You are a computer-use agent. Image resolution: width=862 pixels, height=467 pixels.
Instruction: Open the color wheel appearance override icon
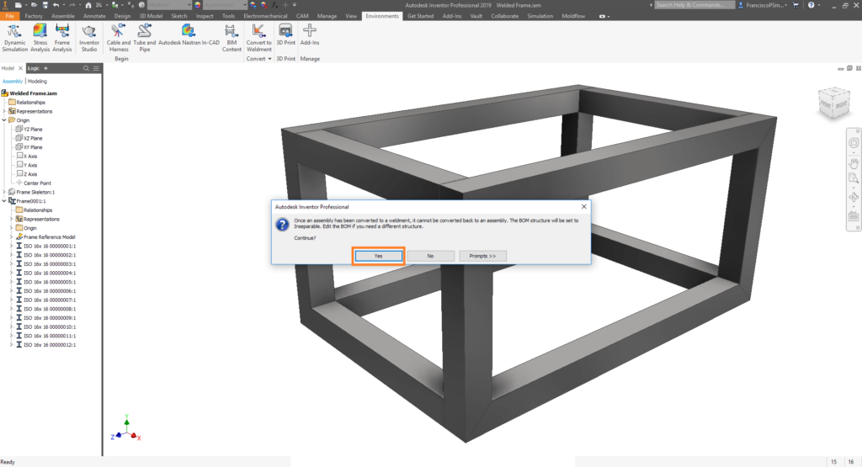pyautogui.click(x=197, y=5)
